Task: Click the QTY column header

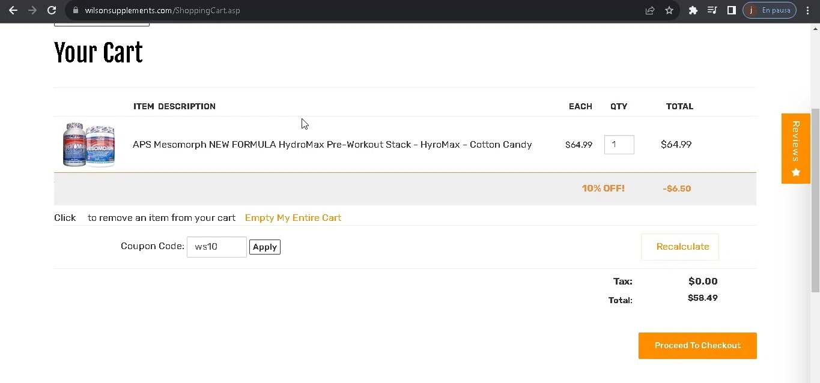Action: tap(619, 106)
